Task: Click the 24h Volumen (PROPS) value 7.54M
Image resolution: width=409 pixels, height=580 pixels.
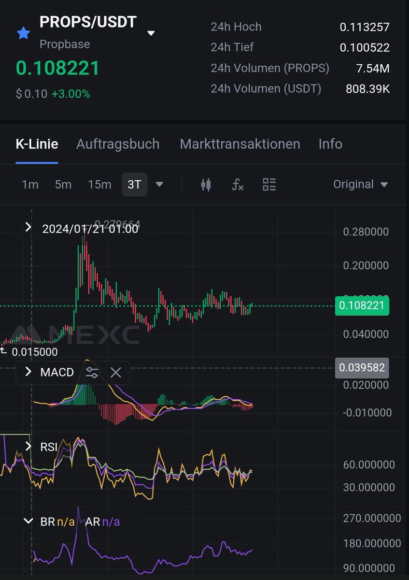Action: click(x=372, y=68)
